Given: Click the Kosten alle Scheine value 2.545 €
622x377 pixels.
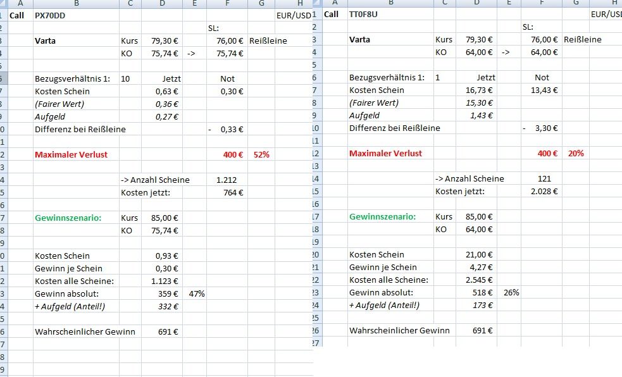Looking at the screenshot, I should coord(480,280).
